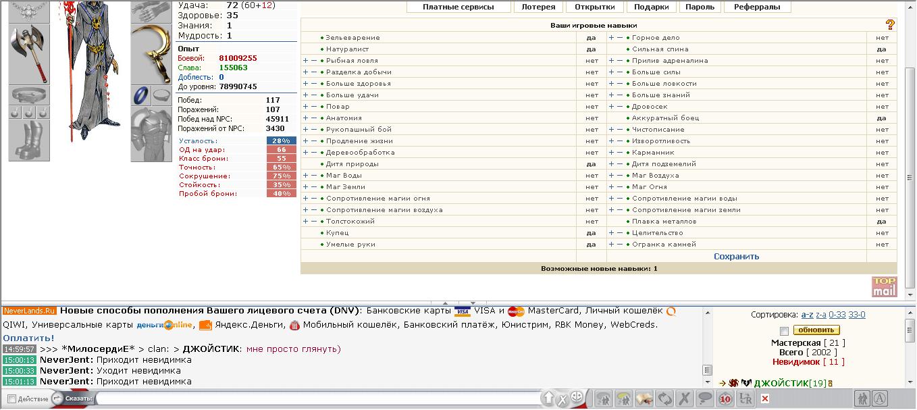Image resolution: width=917 pixels, height=410 pixels.
Task: Click the send message up-arrow icon
Action: (549, 399)
